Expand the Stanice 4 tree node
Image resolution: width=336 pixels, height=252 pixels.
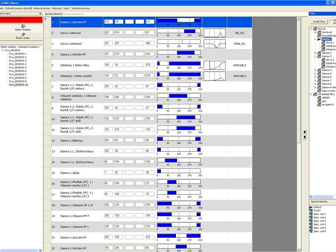(x=315, y=70)
